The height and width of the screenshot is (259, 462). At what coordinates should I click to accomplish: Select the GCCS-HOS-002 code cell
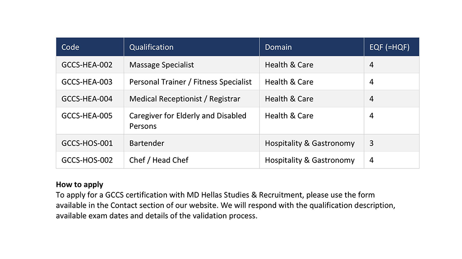(x=87, y=160)
